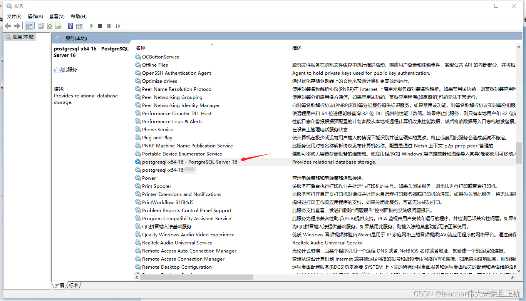Open the 查看(V) menu
Screen dimensions: 526x301
tap(57, 16)
